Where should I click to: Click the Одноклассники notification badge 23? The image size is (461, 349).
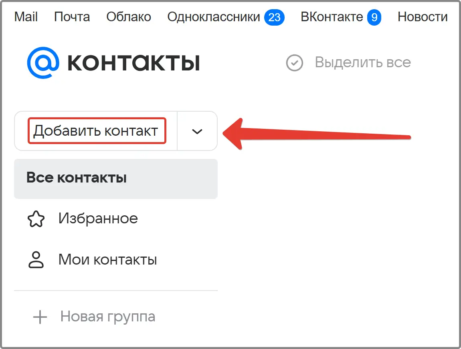pos(274,17)
